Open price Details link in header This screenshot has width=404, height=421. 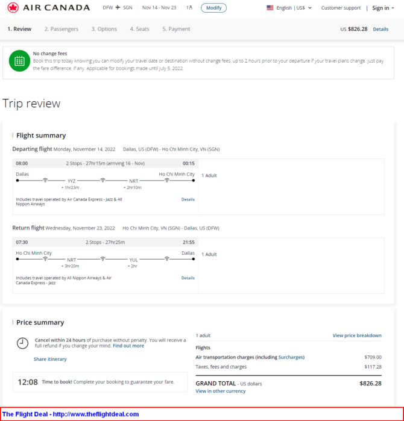[380, 30]
